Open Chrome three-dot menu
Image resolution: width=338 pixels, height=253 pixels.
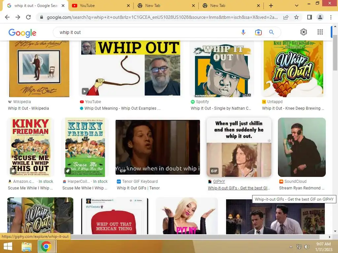coord(331,17)
